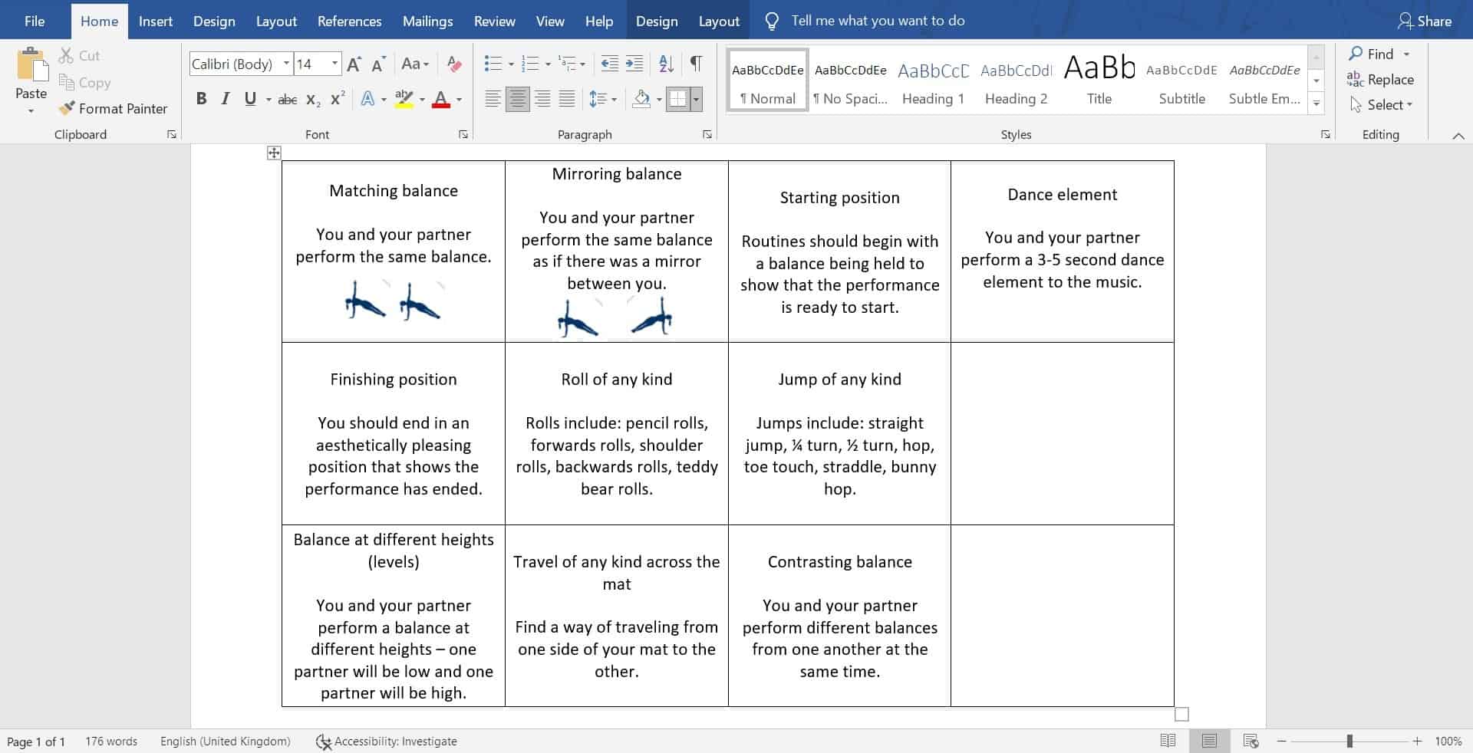1473x753 pixels.
Task: Open the font size dropdown
Action: point(334,64)
